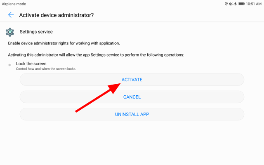
Task: Tap the 'Enable device administrator rights' description
Action: click(64, 43)
